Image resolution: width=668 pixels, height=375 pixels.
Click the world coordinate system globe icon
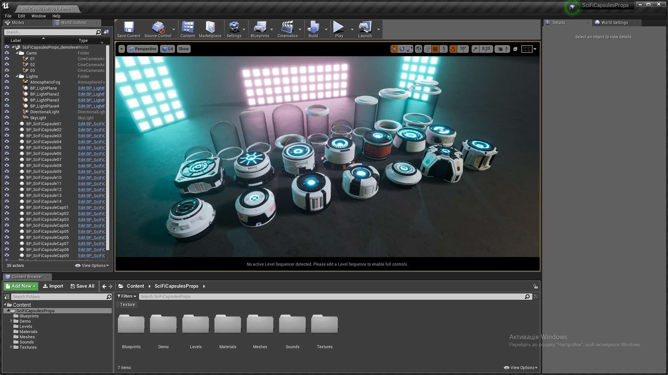[419, 49]
